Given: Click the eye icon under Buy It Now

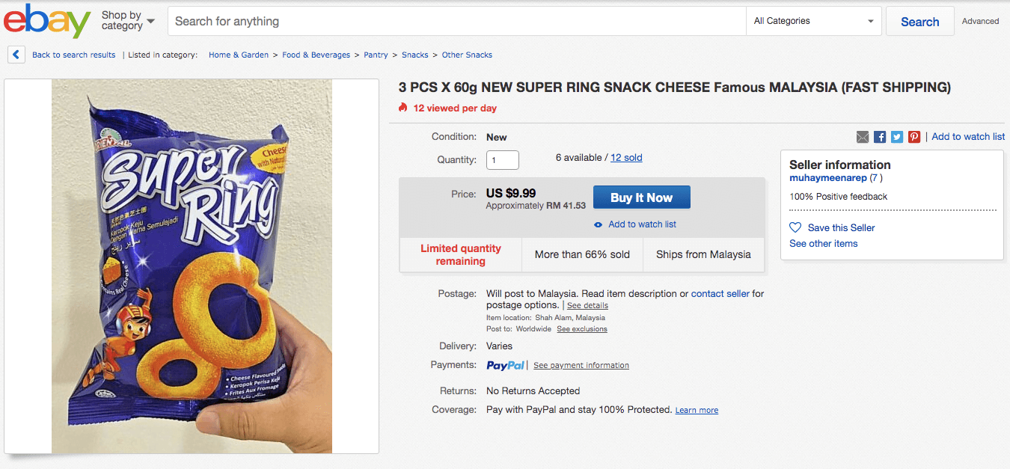Looking at the screenshot, I should click(598, 224).
